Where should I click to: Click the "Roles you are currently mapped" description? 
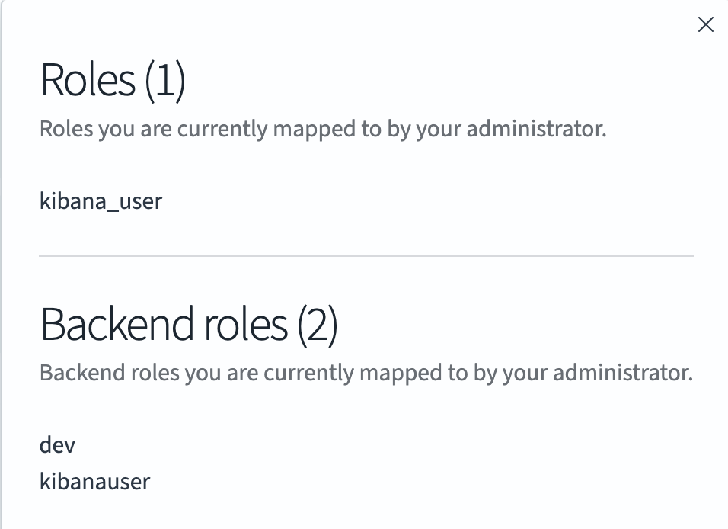[x=322, y=129]
